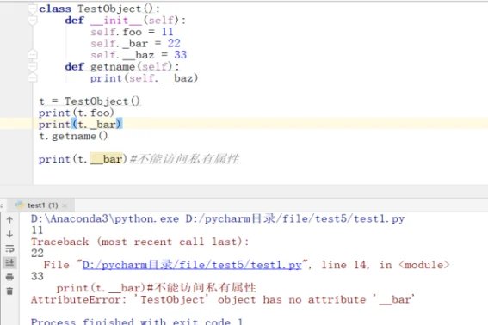This screenshot has width=488, height=325.
Task: Click the 'D:\Anaconda3\python.exe' command line in console
Action: click(218, 218)
